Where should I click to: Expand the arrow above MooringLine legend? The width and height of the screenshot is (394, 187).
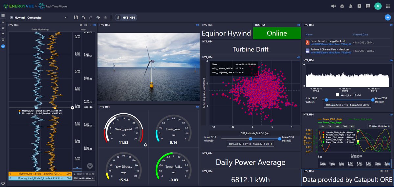(77, 168)
